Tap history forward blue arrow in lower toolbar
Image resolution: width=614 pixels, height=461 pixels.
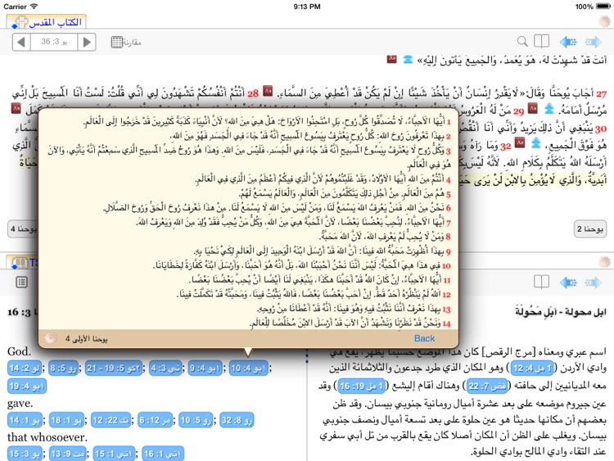pos(593,282)
